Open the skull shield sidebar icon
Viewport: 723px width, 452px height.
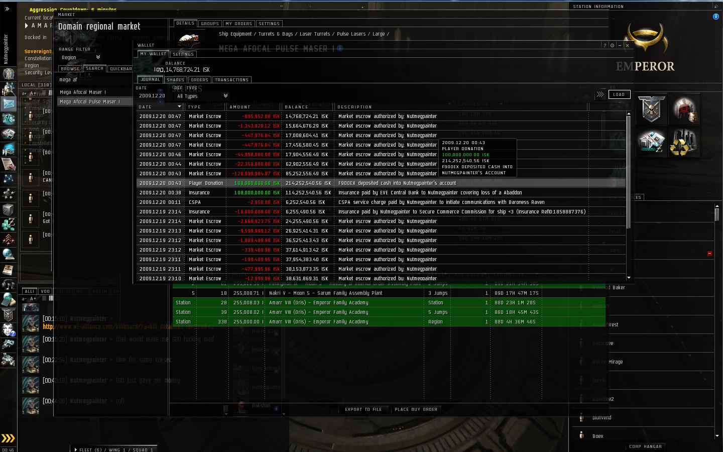coord(9,315)
